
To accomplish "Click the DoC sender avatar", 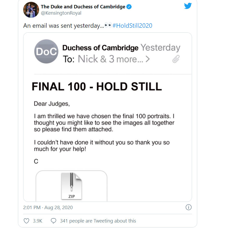I will 46,52.
